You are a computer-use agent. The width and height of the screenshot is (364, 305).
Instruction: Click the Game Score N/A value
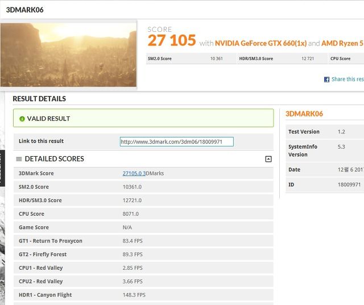pos(127,227)
